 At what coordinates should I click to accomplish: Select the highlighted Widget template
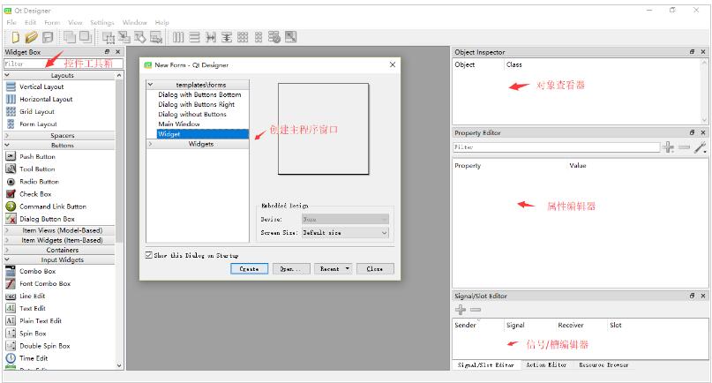pyautogui.click(x=203, y=134)
